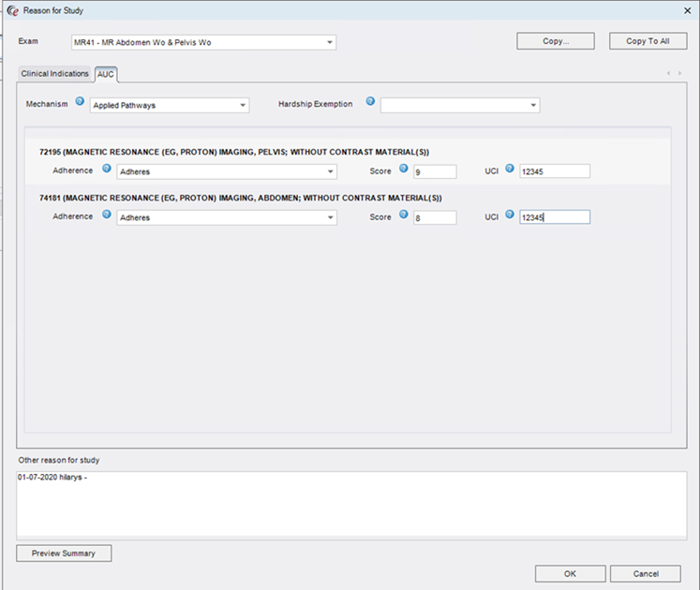Click UCI help icon for code 72195
Image resolution: width=700 pixels, height=590 pixels.
pos(510,170)
